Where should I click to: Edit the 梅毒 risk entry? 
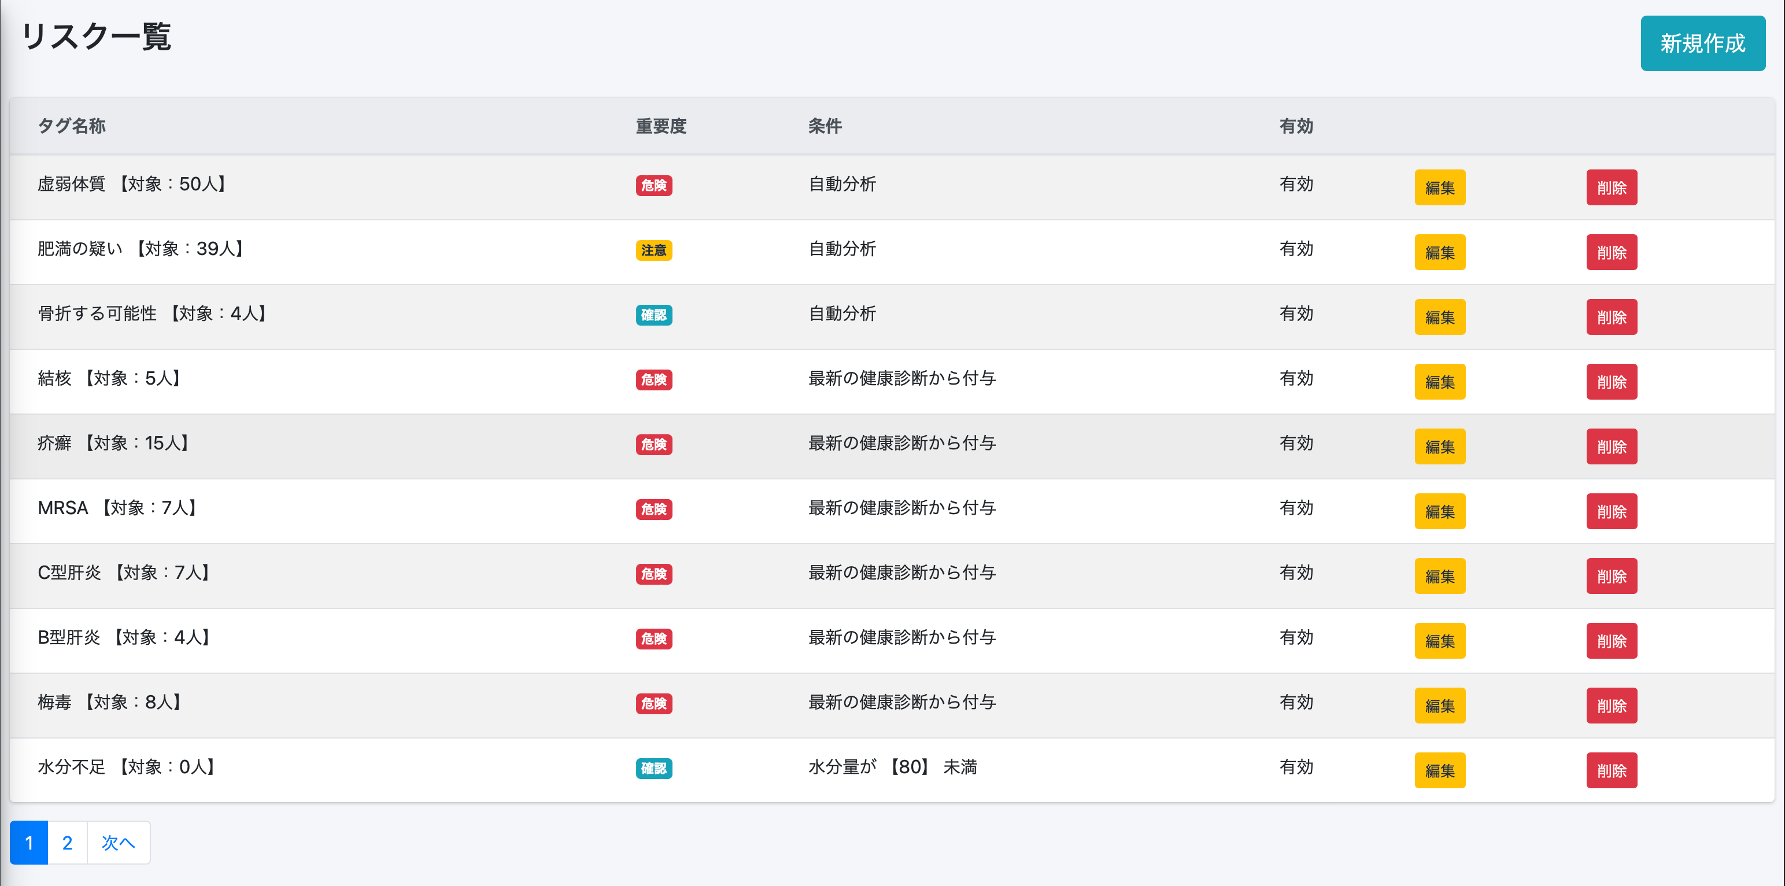click(x=1439, y=705)
